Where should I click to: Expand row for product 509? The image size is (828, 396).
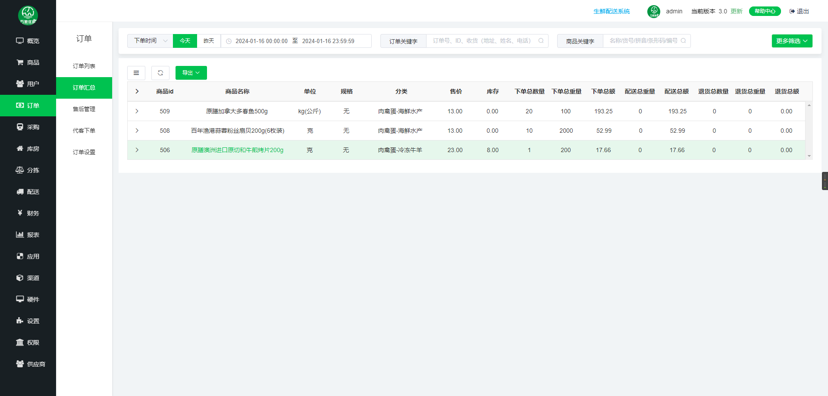[x=137, y=111]
